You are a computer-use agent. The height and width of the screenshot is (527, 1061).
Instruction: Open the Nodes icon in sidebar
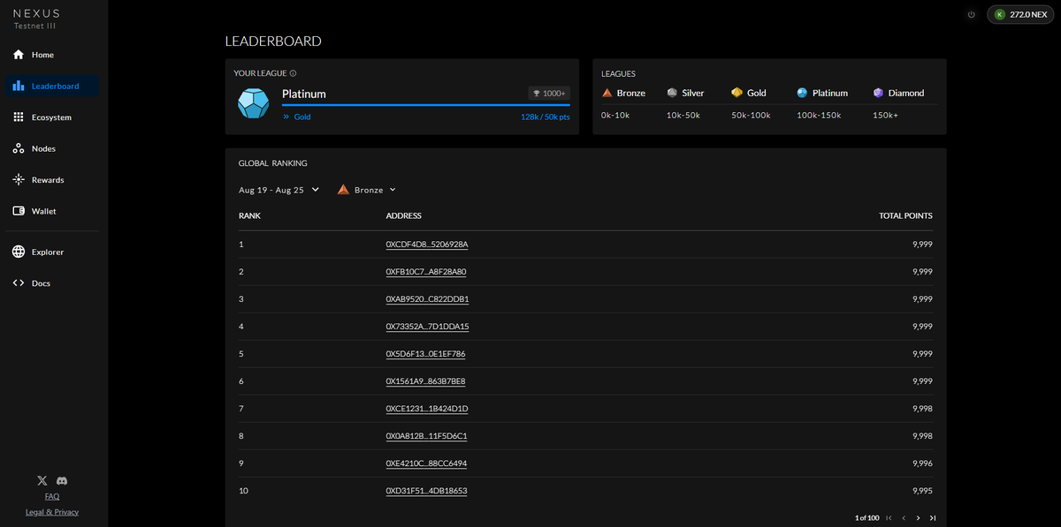(19, 148)
